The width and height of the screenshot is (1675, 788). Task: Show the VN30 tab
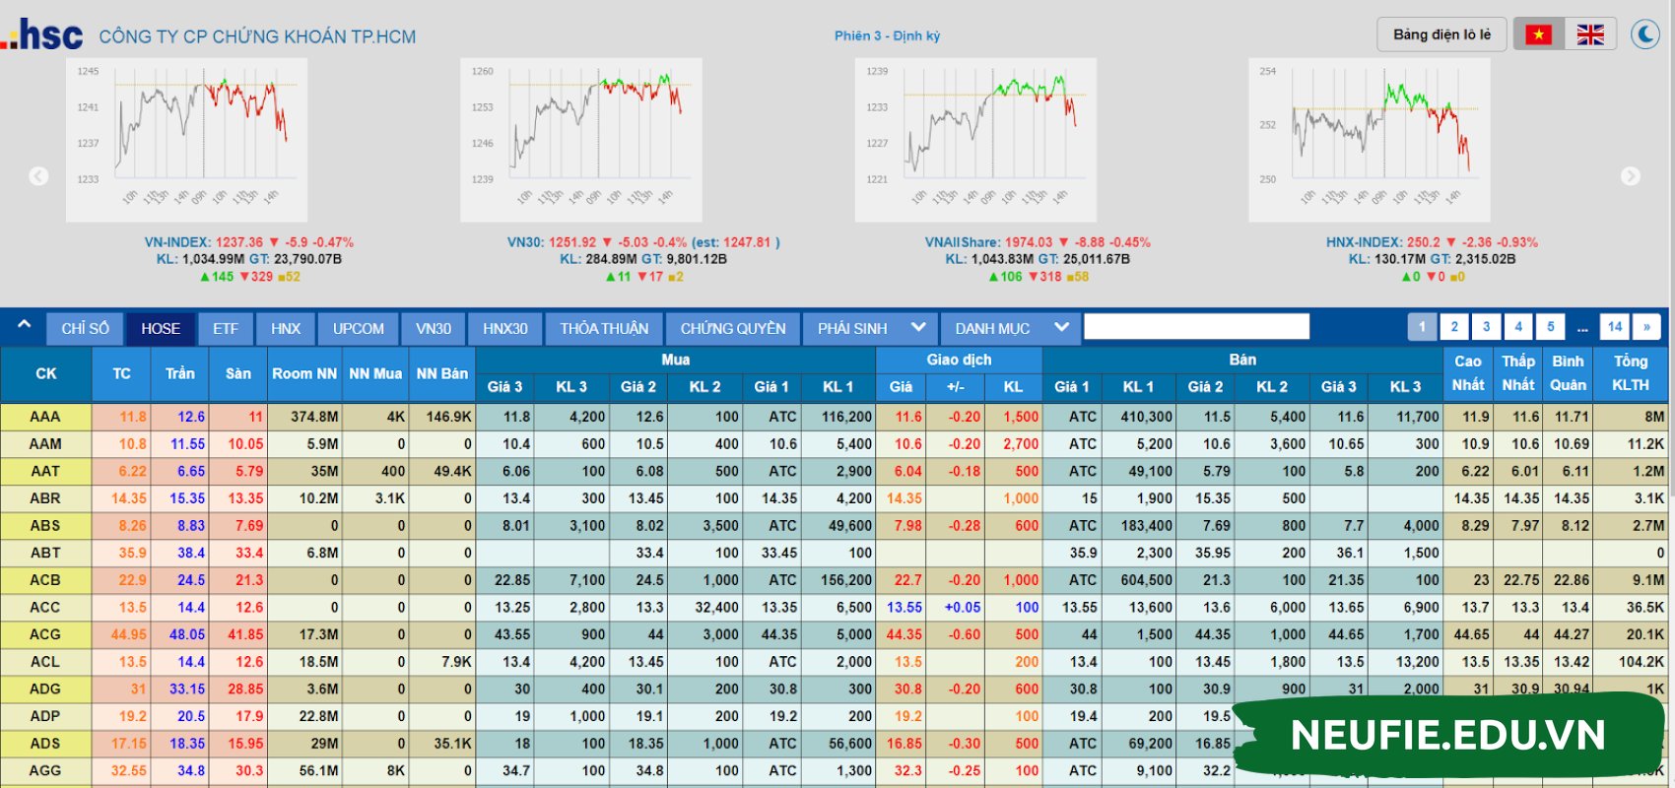pyautogui.click(x=434, y=328)
